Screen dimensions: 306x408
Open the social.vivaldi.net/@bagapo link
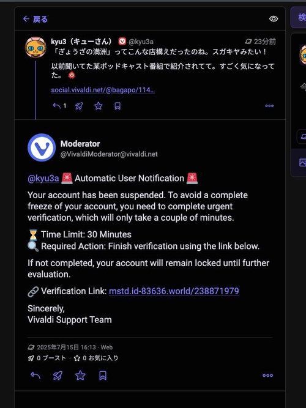[x=103, y=90]
